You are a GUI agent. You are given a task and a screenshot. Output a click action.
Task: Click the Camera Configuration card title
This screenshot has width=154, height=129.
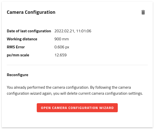31,12
